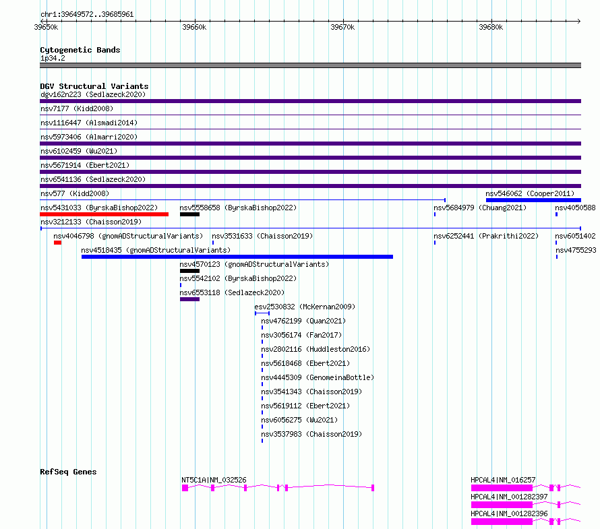The width and height of the screenshot is (600, 529).
Task: Open variant nsv3531633 (Chaisson2019)
Action: pyautogui.click(x=262, y=236)
